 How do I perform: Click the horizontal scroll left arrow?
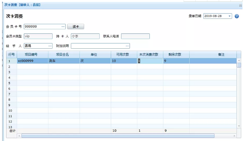tap(19, 136)
